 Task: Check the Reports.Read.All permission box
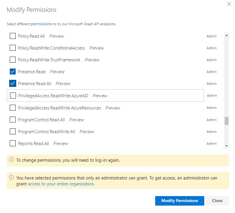pyautogui.click(x=13, y=144)
